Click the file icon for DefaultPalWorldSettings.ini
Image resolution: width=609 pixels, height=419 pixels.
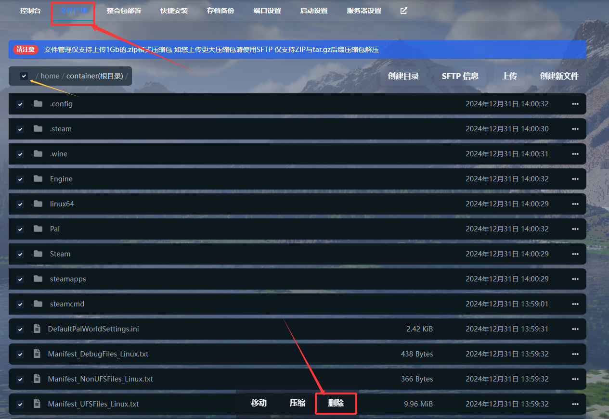37,329
